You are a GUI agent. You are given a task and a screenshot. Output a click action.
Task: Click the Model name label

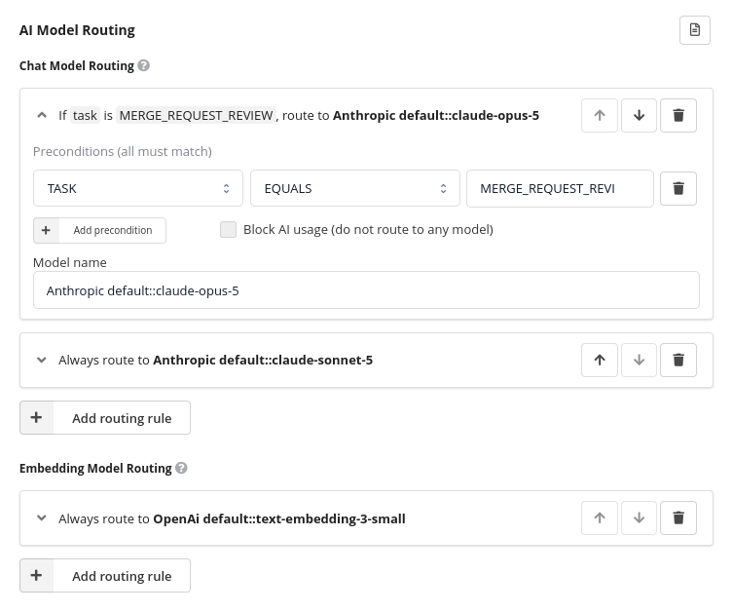(70, 262)
